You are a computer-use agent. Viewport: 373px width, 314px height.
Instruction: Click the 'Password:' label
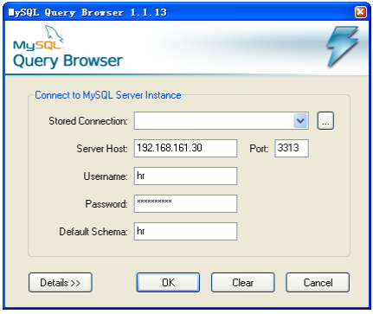[x=106, y=204]
